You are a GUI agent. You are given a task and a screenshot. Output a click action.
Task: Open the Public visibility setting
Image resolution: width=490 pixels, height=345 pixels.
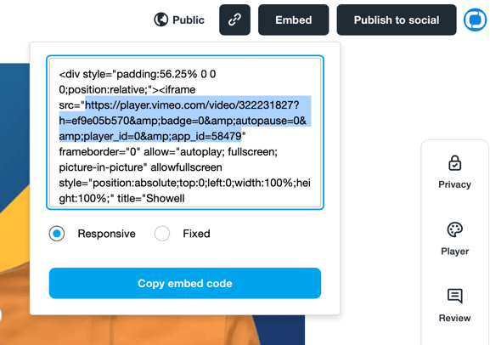click(x=179, y=20)
